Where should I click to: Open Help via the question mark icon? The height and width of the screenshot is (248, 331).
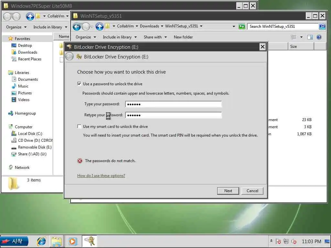tap(319, 37)
